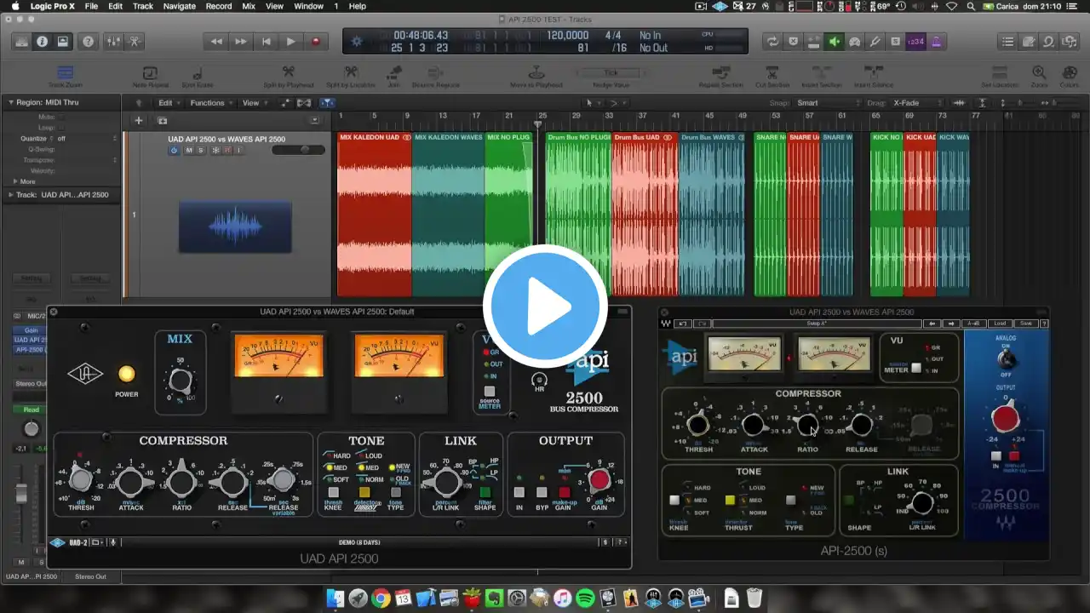1090x613 pixels.
Task: Expand Track: UAD API 2500 disclosure triangle
Action: coord(11,195)
